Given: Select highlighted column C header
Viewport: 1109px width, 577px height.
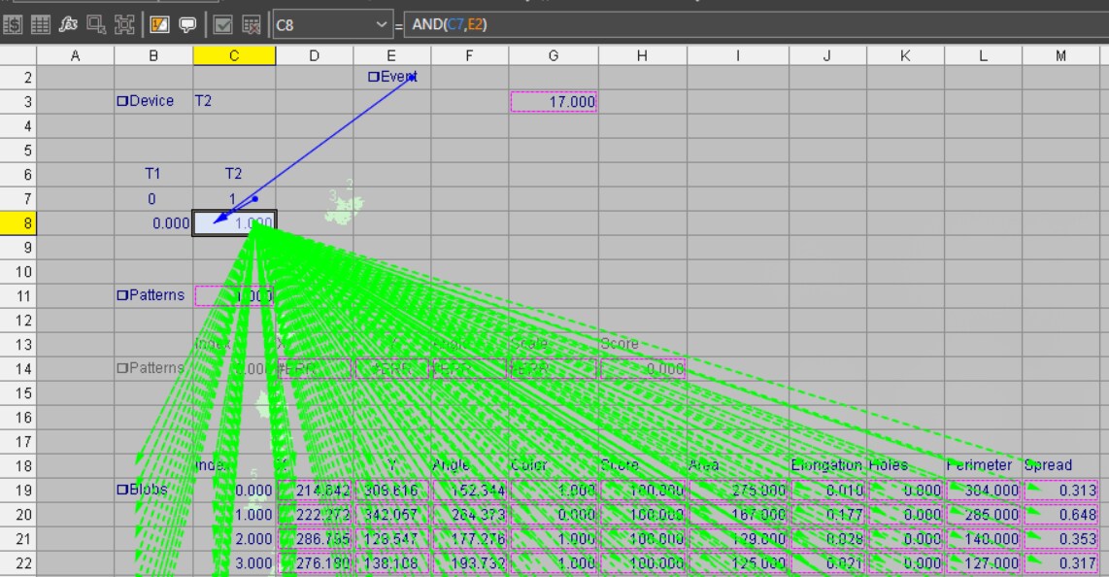Looking at the screenshot, I should (x=234, y=56).
